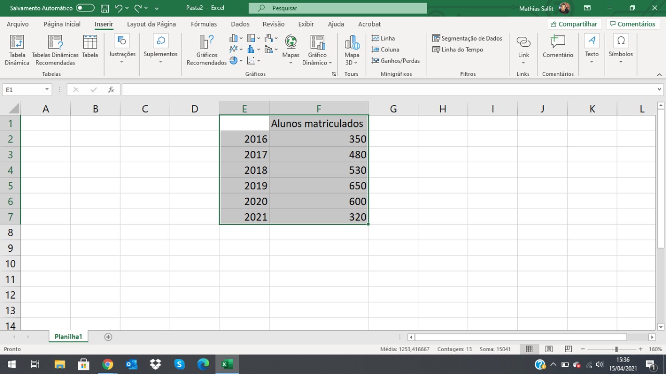Open the Comentários pane button
666x374 pixels.
coord(633,24)
